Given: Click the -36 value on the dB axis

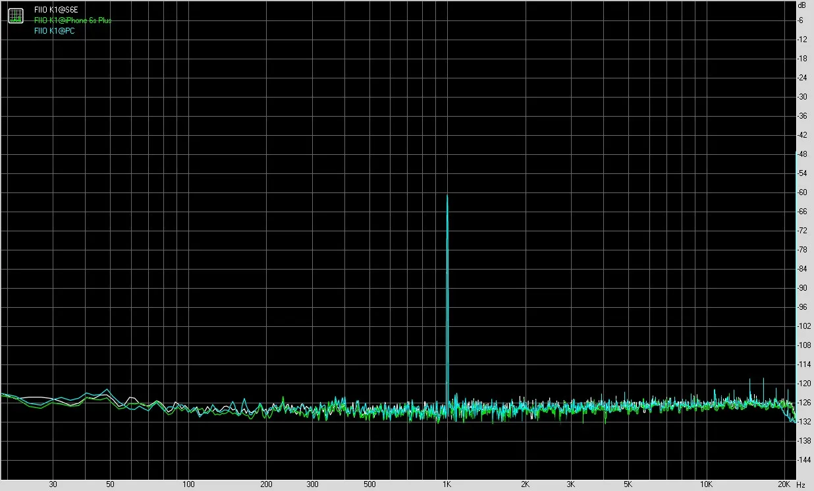Looking at the screenshot, I should pyautogui.click(x=802, y=116).
